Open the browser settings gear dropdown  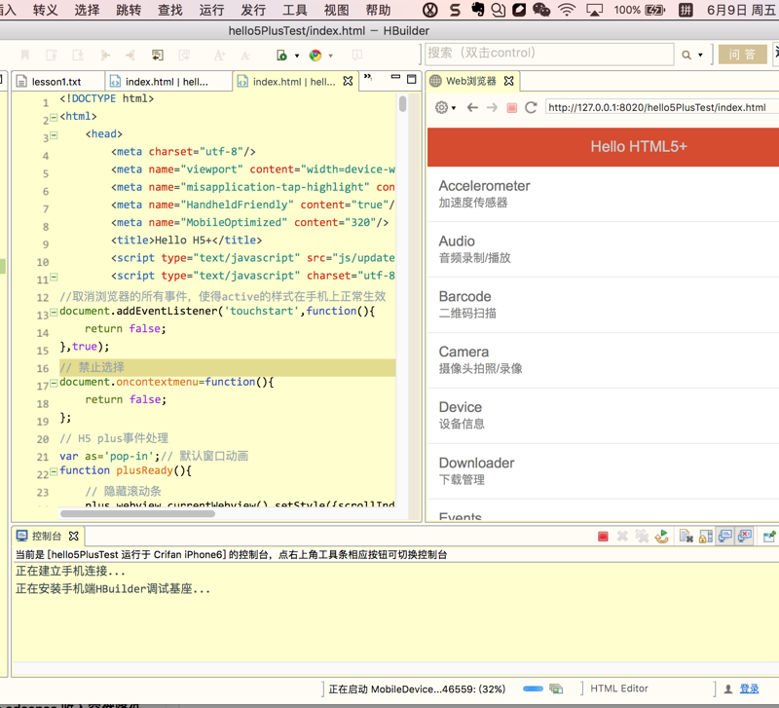[445, 108]
